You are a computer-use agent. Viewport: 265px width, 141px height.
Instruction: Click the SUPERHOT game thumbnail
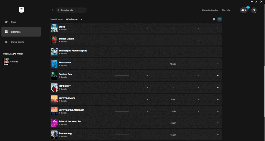54,87
